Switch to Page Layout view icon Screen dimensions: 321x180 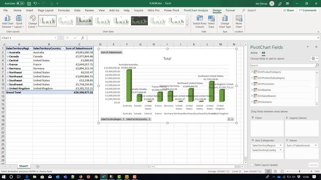pos(275,171)
